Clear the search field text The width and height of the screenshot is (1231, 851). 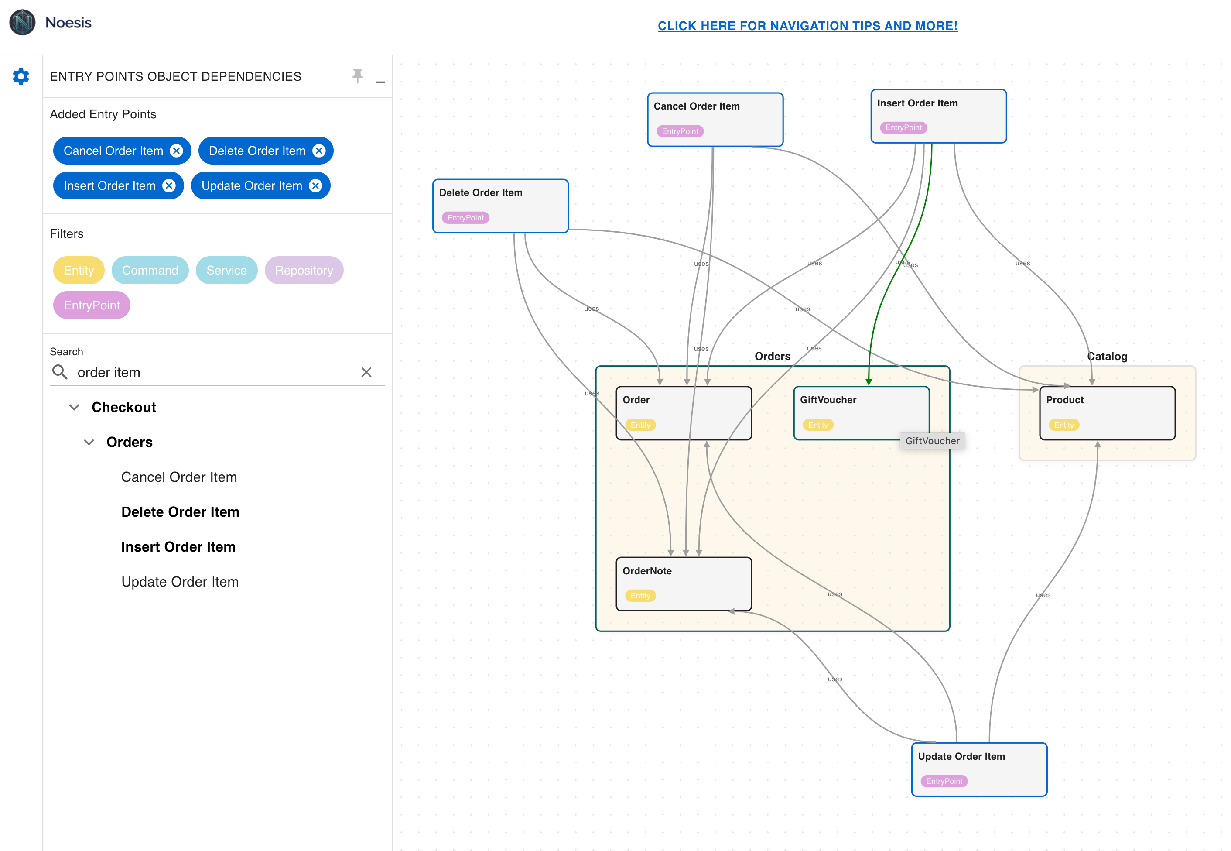pyautogui.click(x=366, y=372)
